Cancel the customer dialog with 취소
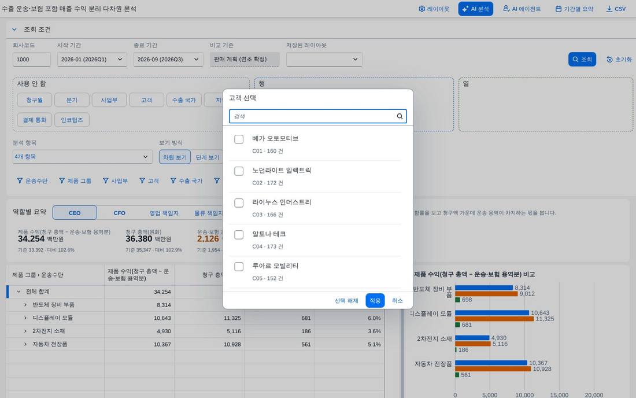636x398 pixels. (x=397, y=301)
